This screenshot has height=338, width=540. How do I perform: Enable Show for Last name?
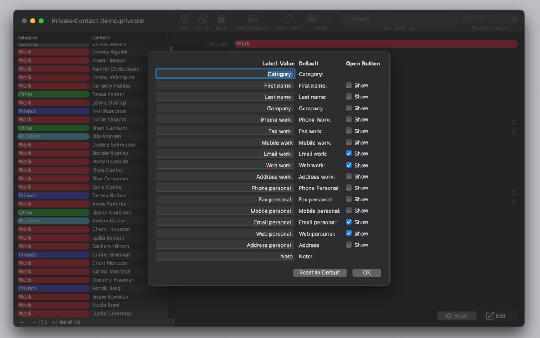point(349,97)
